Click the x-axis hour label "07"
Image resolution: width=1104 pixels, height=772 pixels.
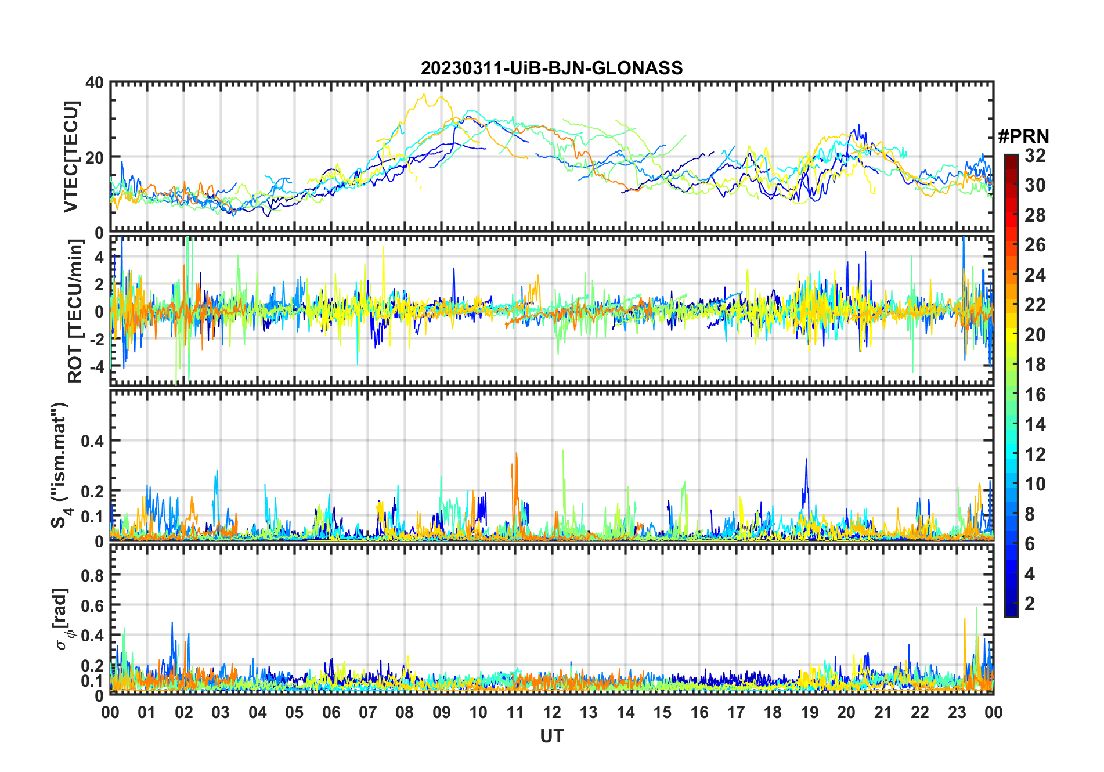point(368,712)
